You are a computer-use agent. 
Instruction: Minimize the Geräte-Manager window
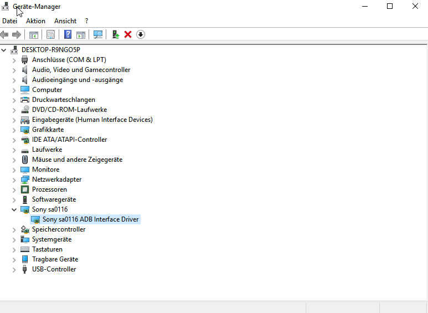pos(365,6)
